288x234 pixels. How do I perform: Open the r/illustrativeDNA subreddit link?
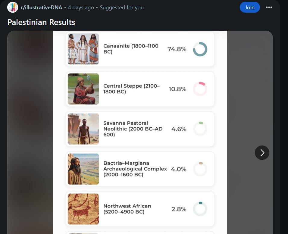[x=41, y=8]
